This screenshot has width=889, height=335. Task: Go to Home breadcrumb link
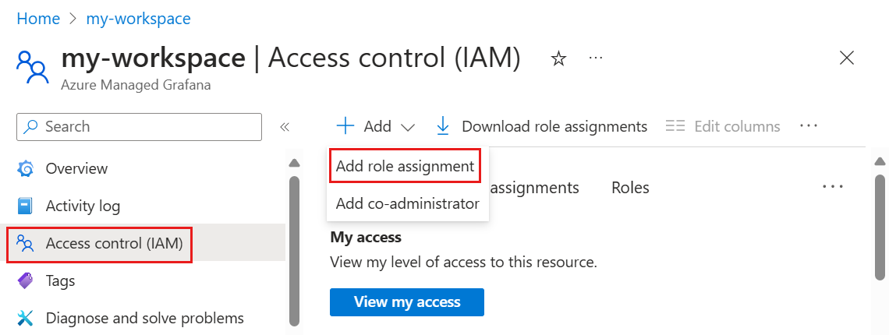38,19
